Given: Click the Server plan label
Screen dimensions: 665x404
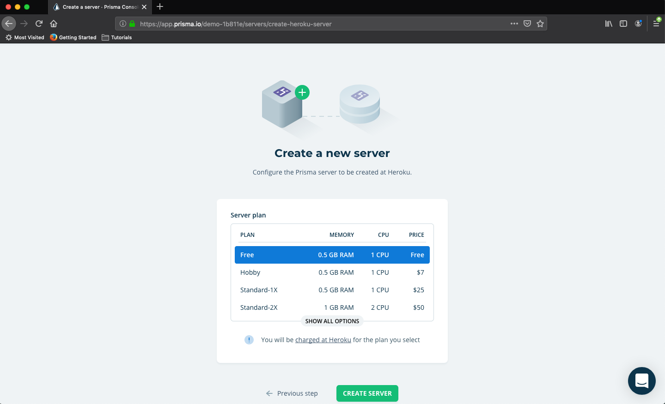Looking at the screenshot, I should coord(248,215).
